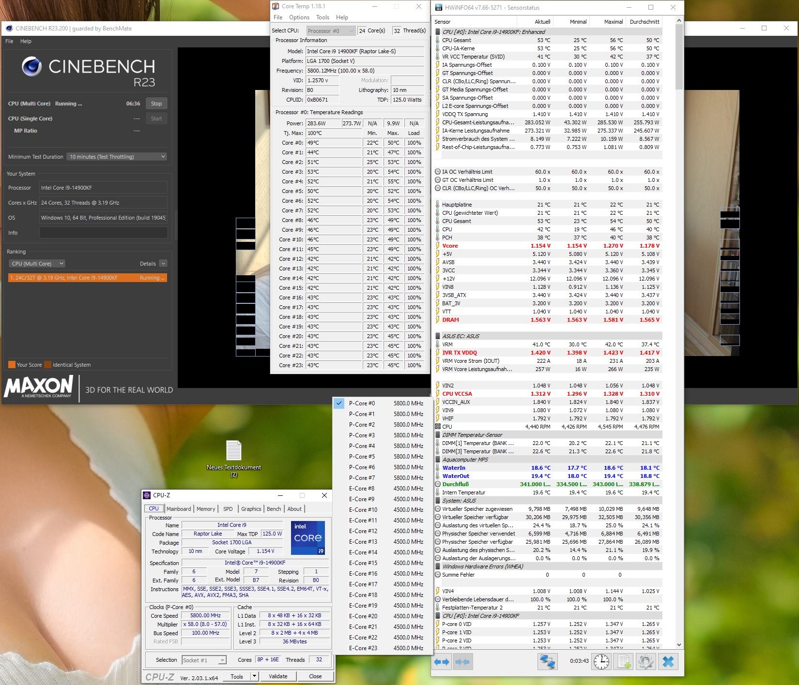Click the Validate button in CPU-Z
Screen dimensions: 799x685
pyautogui.click(x=278, y=676)
